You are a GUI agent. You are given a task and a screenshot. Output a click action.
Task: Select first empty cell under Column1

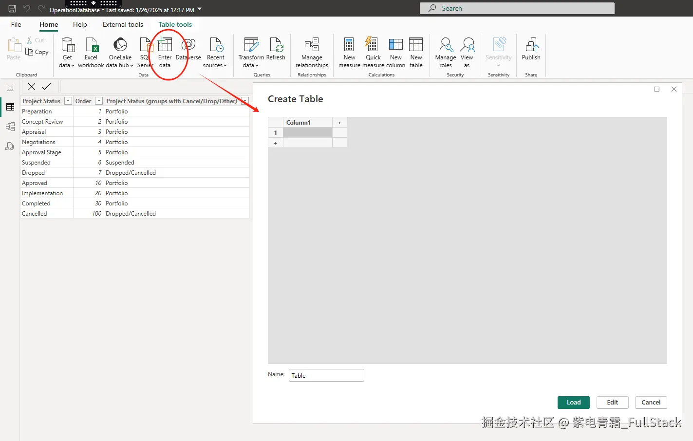pos(308,132)
